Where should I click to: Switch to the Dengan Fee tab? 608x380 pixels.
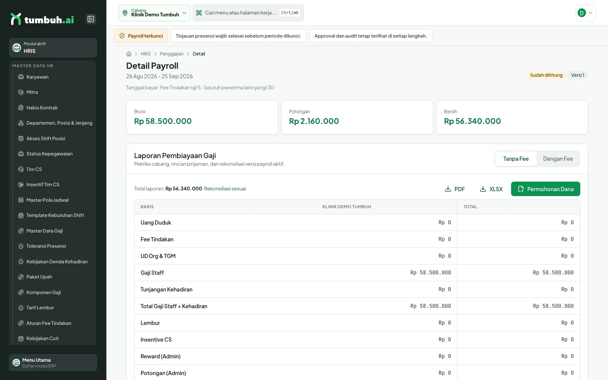tap(558, 159)
